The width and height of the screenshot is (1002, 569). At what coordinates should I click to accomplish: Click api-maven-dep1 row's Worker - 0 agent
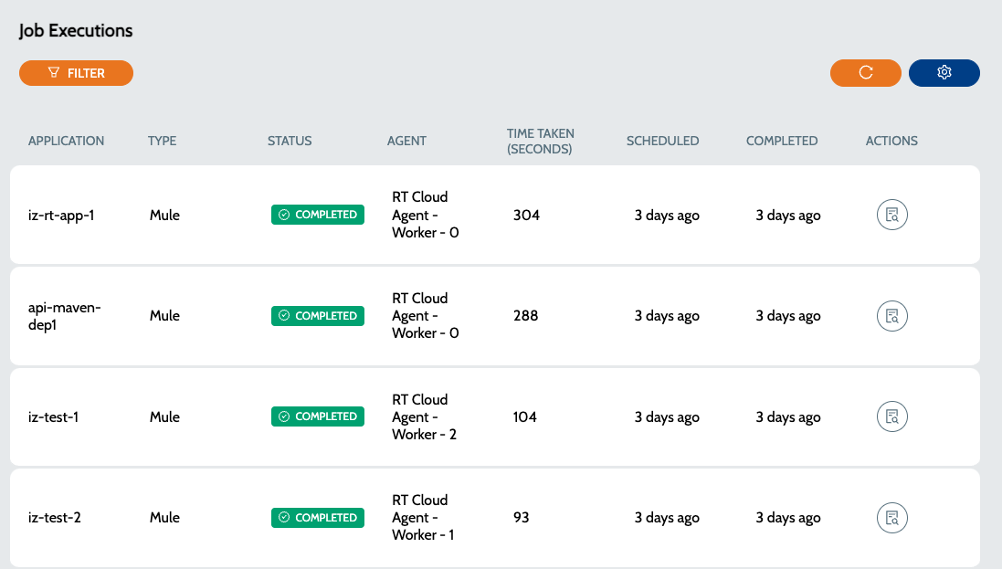click(x=425, y=316)
